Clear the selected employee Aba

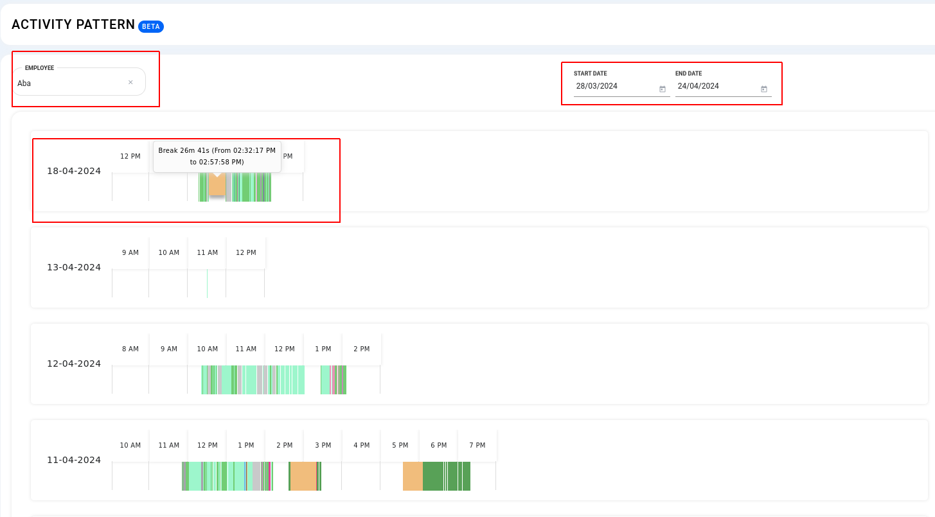click(130, 82)
